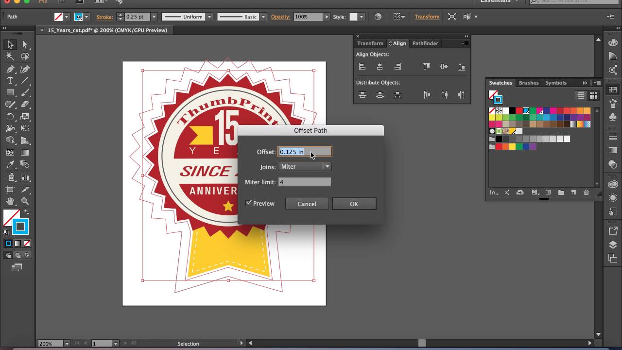The width and height of the screenshot is (622, 350).
Task: Switch to the Transform tab
Action: pyautogui.click(x=370, y=43)
